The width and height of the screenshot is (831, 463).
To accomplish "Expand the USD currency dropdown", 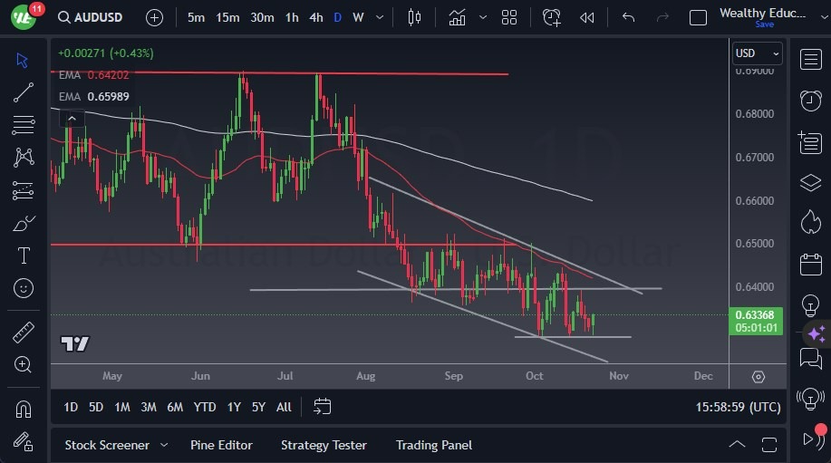I will pyautogui.click(x=757, y=53).
